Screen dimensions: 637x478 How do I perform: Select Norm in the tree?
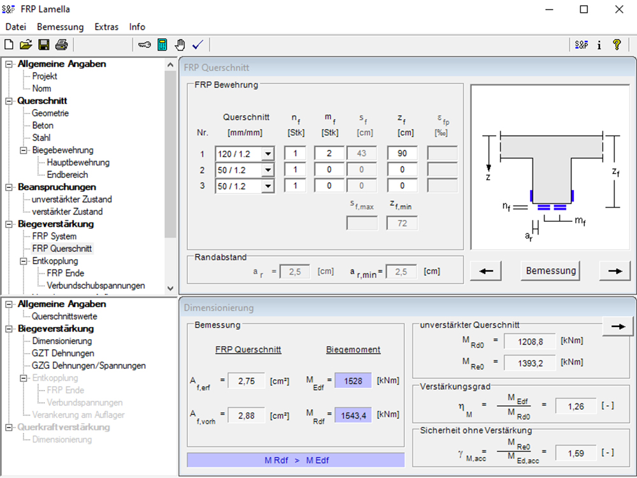pos(42,89)
